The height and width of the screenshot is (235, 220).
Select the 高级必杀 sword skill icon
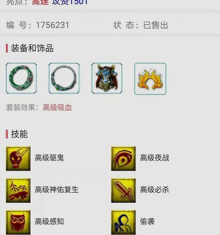click(x=123, y=190)
